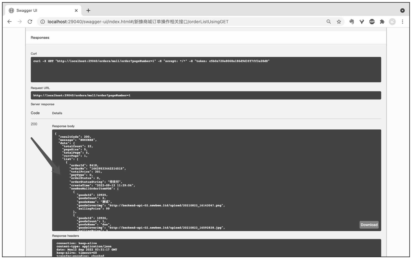Reload the page with the refresh icon
This screenshot has height=259, width=412.
coord(30,22)
